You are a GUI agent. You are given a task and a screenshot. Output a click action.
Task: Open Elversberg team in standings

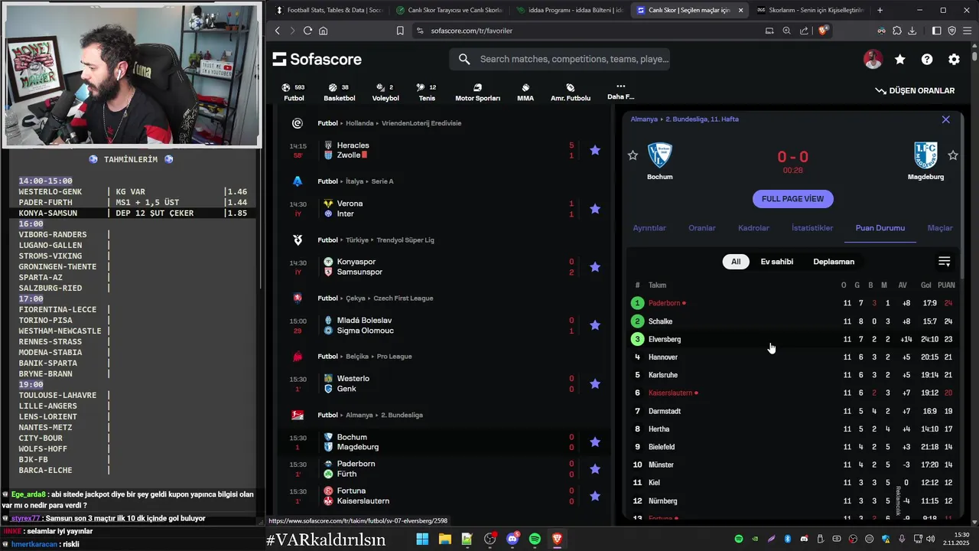click(x=664, y=339)
